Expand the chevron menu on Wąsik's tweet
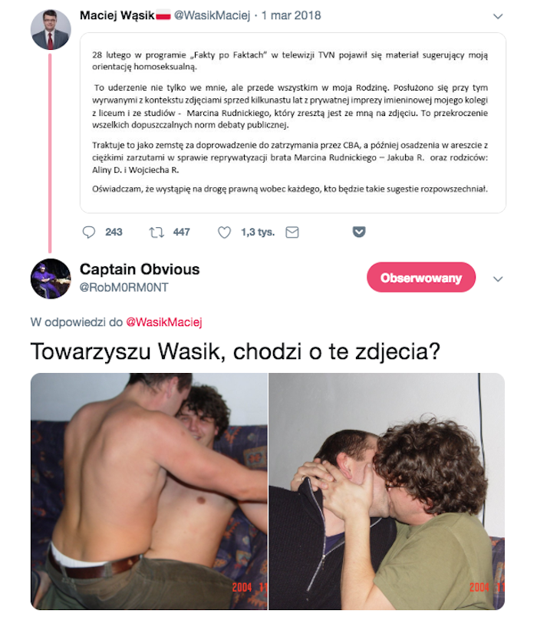The height and width of the screenshot is (617, 537). [x=498, y=17]
